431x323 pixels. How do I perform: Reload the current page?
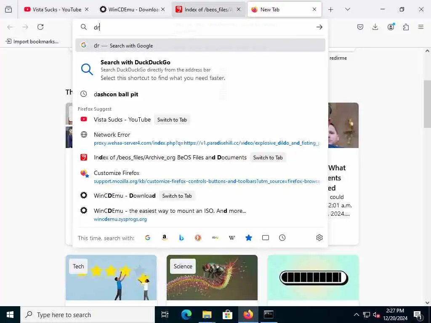point(40,27)
